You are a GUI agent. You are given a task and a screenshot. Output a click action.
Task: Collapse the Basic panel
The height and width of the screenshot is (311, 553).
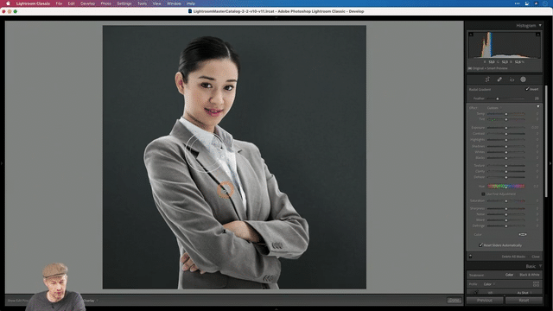click(540, 266)
